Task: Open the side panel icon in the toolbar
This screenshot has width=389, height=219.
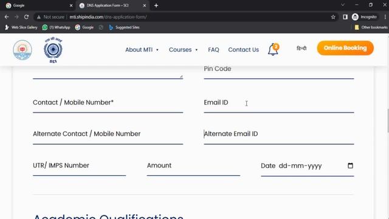Action: click(345, 17)
